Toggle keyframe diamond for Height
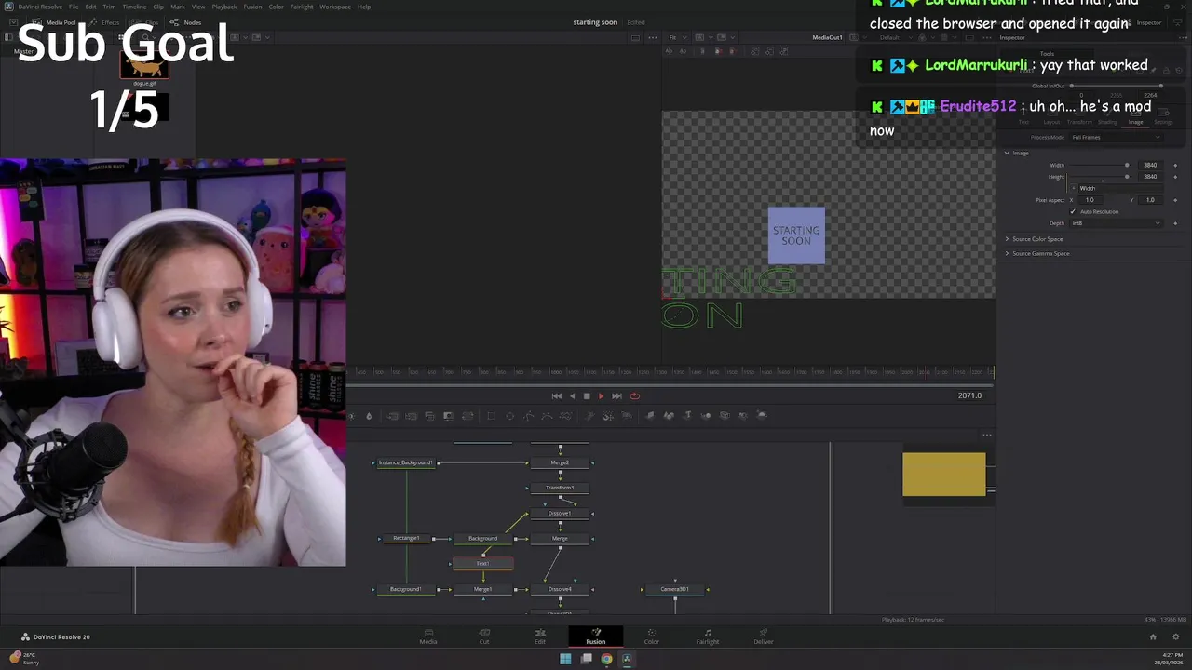The height and width of the screenshot is (670, 1192). tap(1175, 176)
